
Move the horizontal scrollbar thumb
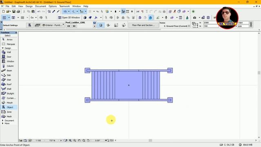click(x=150, y=140)
